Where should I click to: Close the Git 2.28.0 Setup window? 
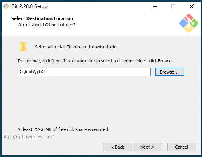192,6
